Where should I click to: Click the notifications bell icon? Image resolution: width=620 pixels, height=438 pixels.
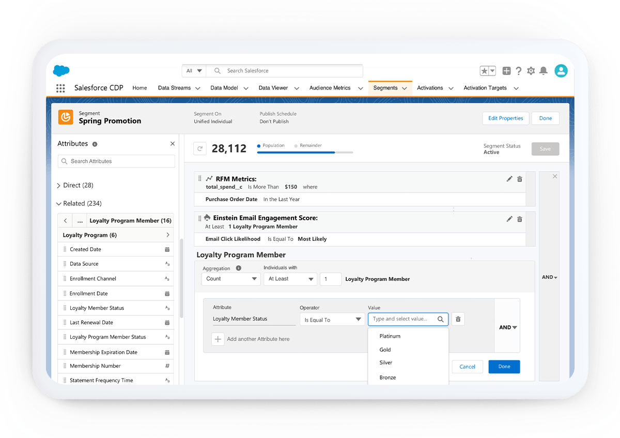tap(544, 71)
